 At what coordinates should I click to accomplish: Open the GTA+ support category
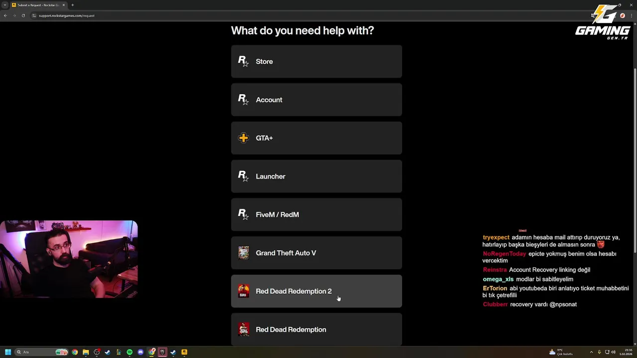point(317,138)
